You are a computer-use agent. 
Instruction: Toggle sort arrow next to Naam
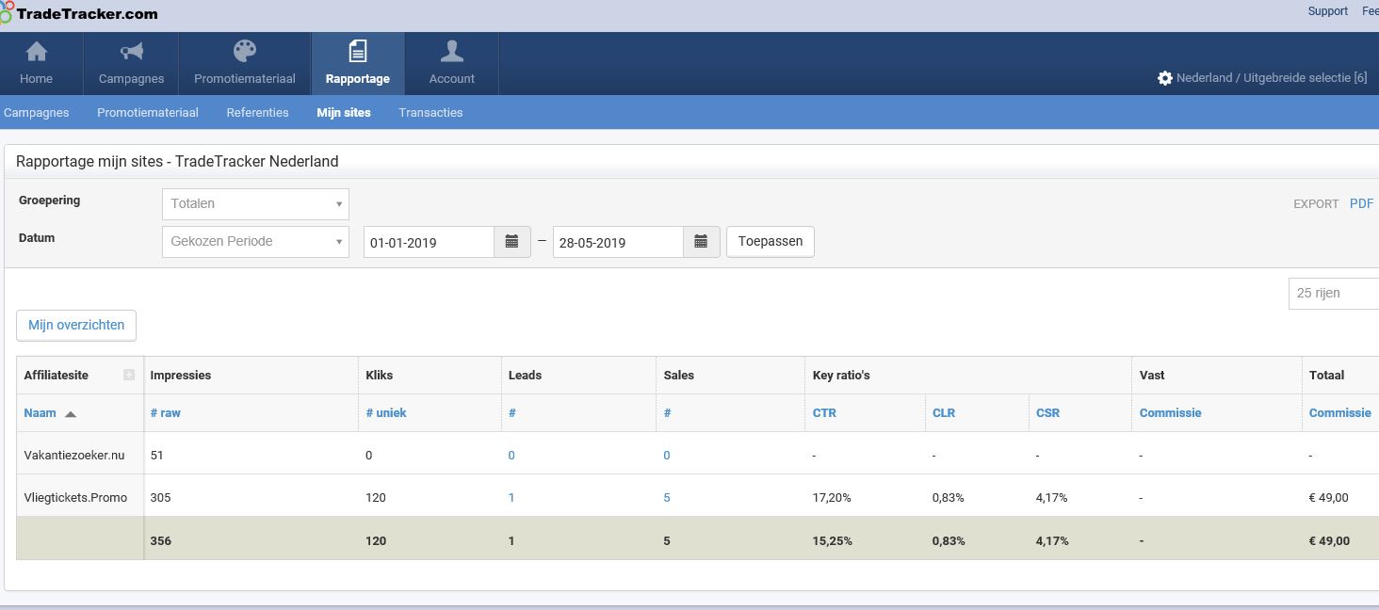click(x=71, y=413)
